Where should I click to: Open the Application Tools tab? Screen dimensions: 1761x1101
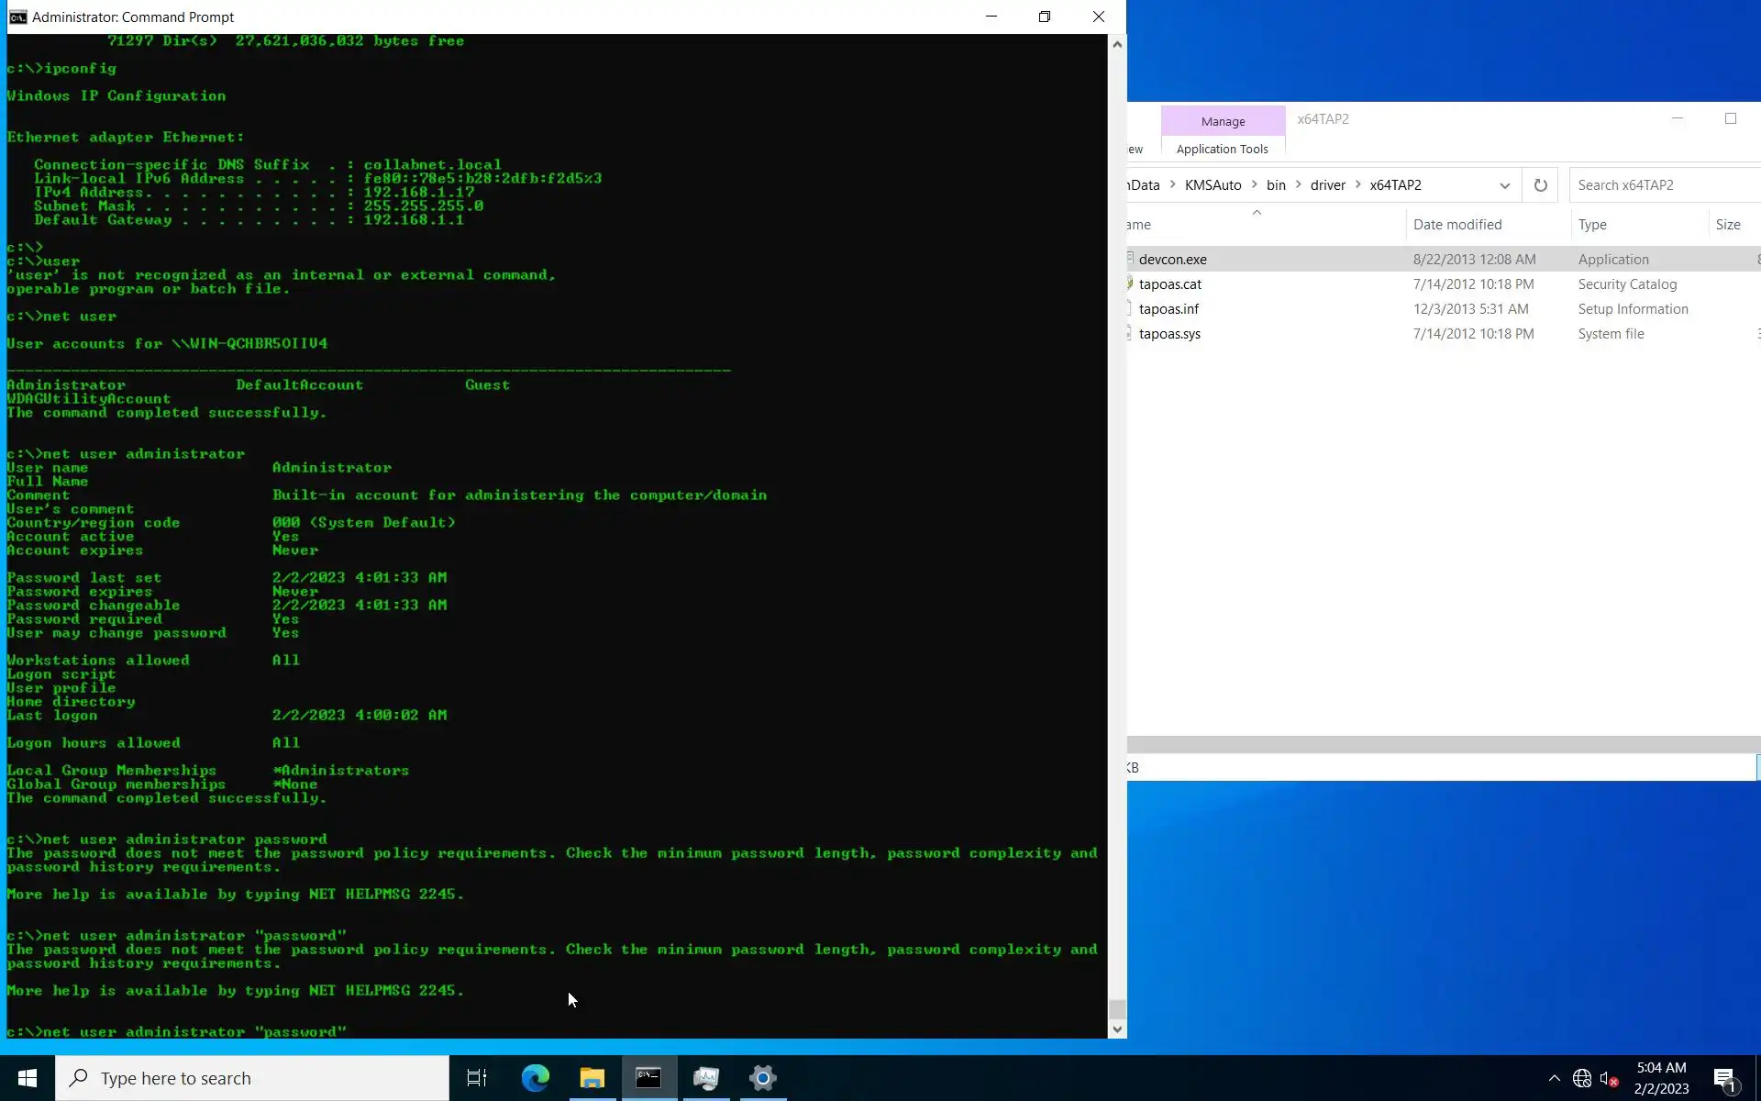pos(1222,149)
